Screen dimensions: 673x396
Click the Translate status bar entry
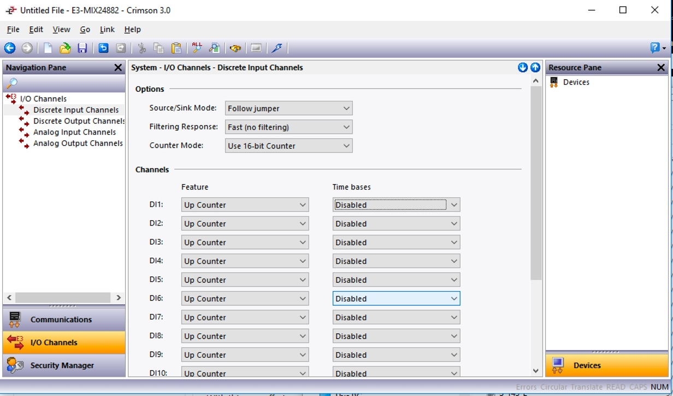point(586,387)
